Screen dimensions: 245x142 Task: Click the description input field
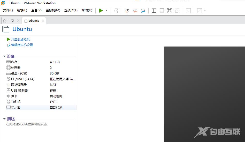(x=27, y=124)
